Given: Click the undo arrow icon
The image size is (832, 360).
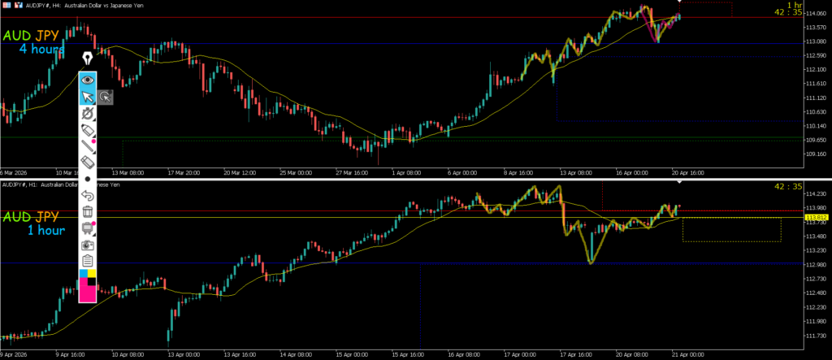Looking at the screenshot, I should (87, 195).
